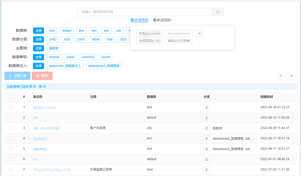Click the search magnifier button

[x=218, y=12]
